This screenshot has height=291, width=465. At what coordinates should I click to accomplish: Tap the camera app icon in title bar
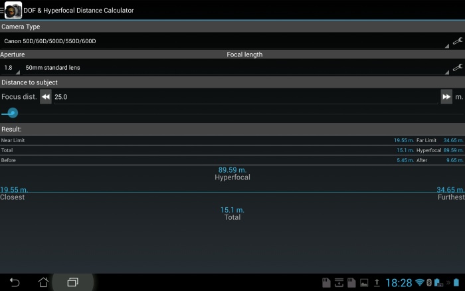click(x=13, y=10)
